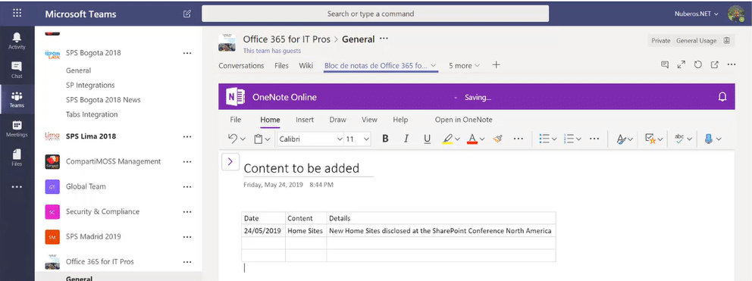Expand the tab to full screen
Screen dimensions: 752x281
tap(681, 64)
